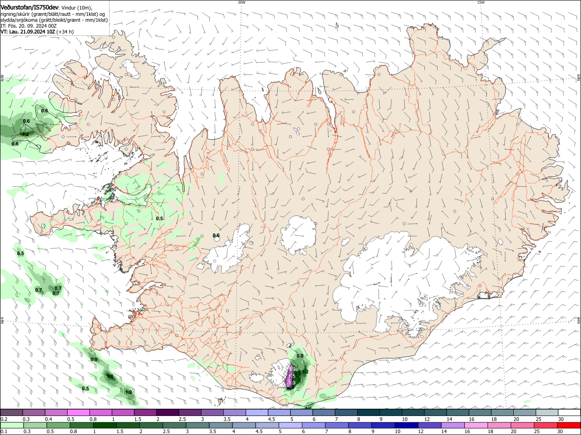581x435 pixels.
Task: Pick the dark mauve 0.2 swatch in the upper legend
Action: 11,412
